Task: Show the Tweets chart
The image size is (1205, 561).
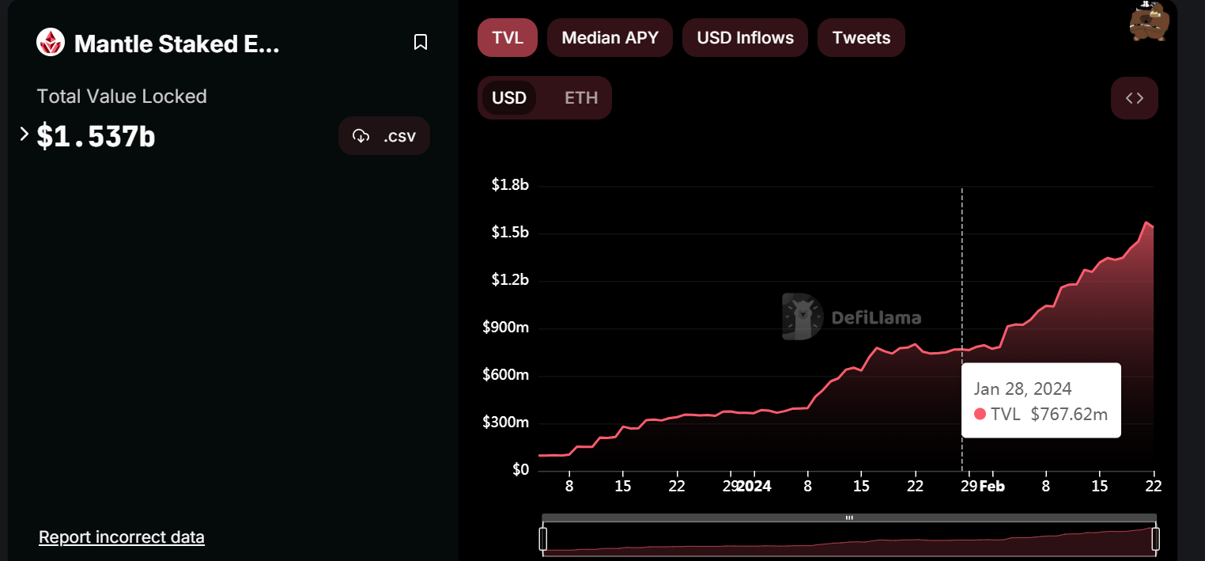Action: click(861, 38)
